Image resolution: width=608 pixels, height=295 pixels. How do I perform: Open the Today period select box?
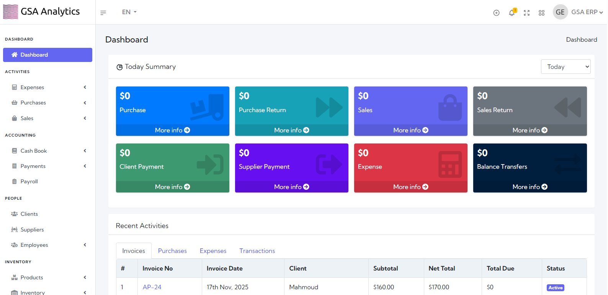tap(566, 67)
